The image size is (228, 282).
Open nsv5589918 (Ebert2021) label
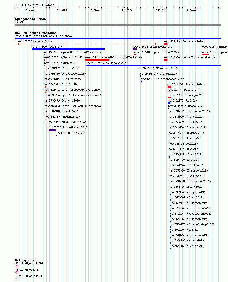tap(61, 112)
